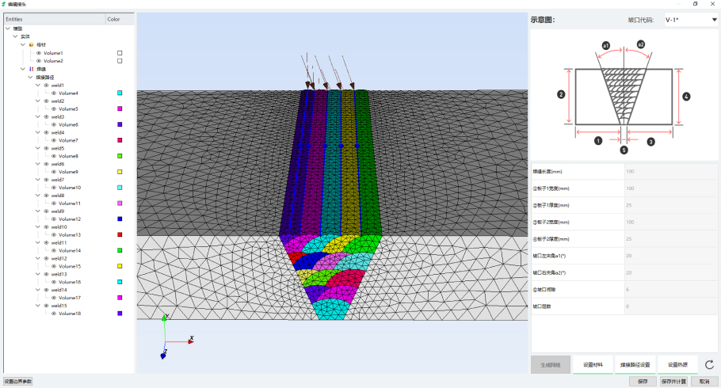Screen dimensions: 721x388
Task: Hide Volume1 using its eye icon
Action: click(x=38, y=53)
